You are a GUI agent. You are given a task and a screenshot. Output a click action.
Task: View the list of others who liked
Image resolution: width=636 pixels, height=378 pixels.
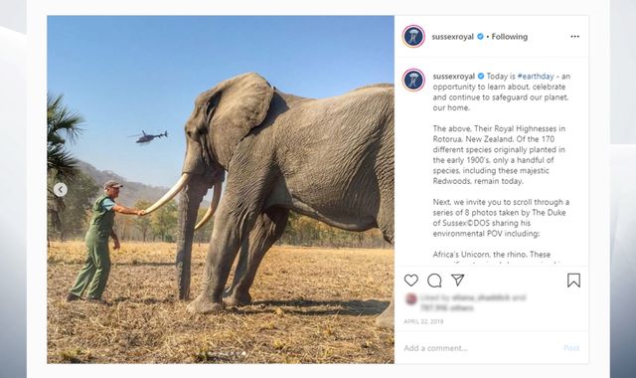tap(446, 307)
